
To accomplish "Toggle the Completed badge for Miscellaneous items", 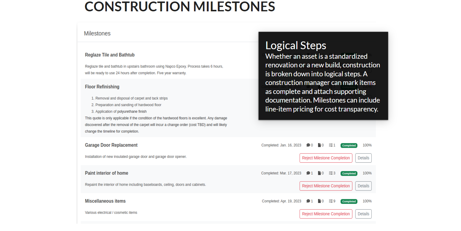I will 349,201.
